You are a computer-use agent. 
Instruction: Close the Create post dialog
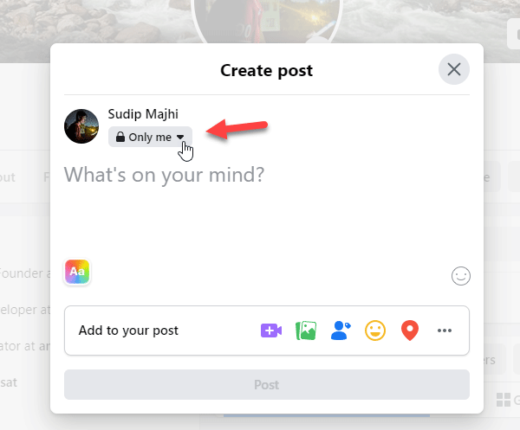[x=453, y=69]
